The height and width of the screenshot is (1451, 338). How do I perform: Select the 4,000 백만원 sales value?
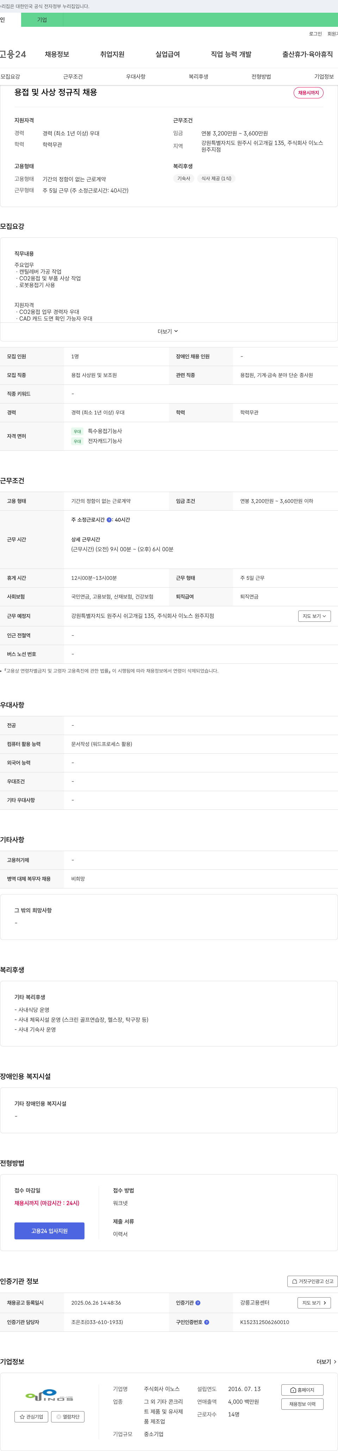pos(244,1401)
